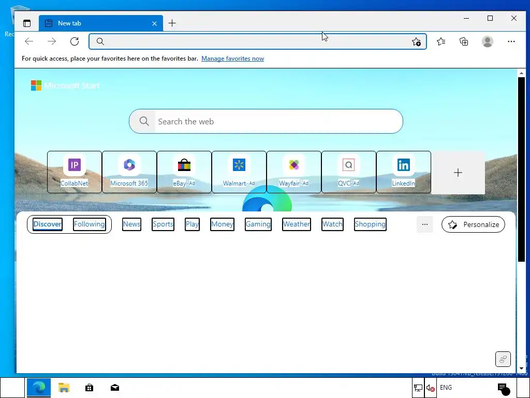Screen dimensions: 530x398
Task: Open the feedback button at page corner
Action: [x=503, y=359]
